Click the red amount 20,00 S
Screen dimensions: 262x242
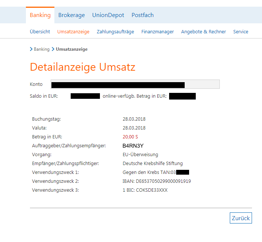pyautogui.click(x=130, y=137)
